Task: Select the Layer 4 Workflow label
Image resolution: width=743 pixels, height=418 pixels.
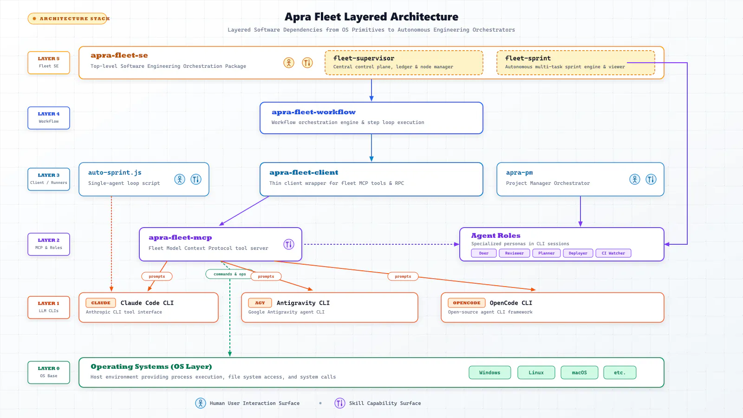Action: tap(49, 118)
